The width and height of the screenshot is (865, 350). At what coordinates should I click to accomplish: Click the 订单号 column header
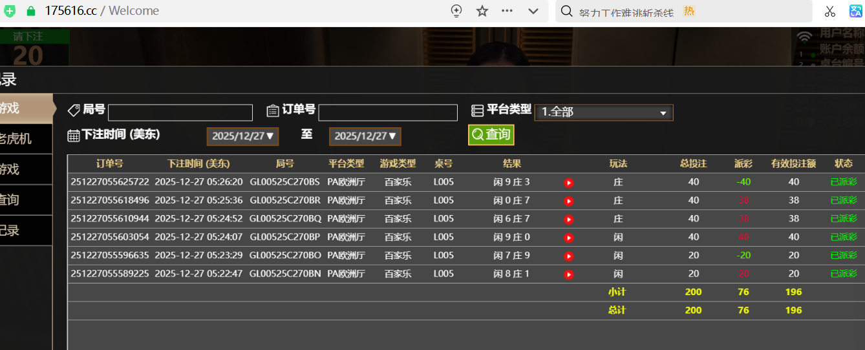click(109, 163)
